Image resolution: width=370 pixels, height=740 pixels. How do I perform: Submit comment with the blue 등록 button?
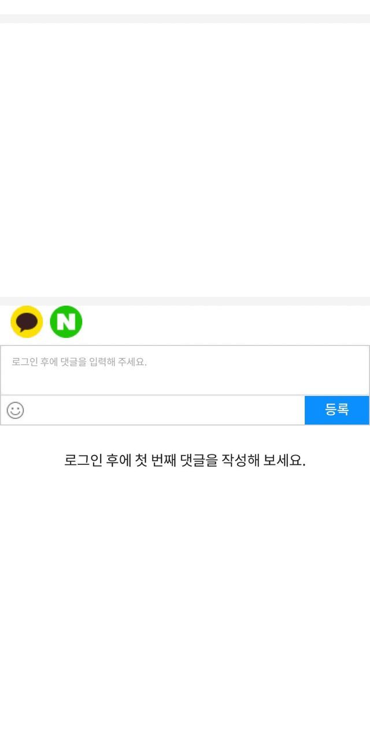coord(336,410)
